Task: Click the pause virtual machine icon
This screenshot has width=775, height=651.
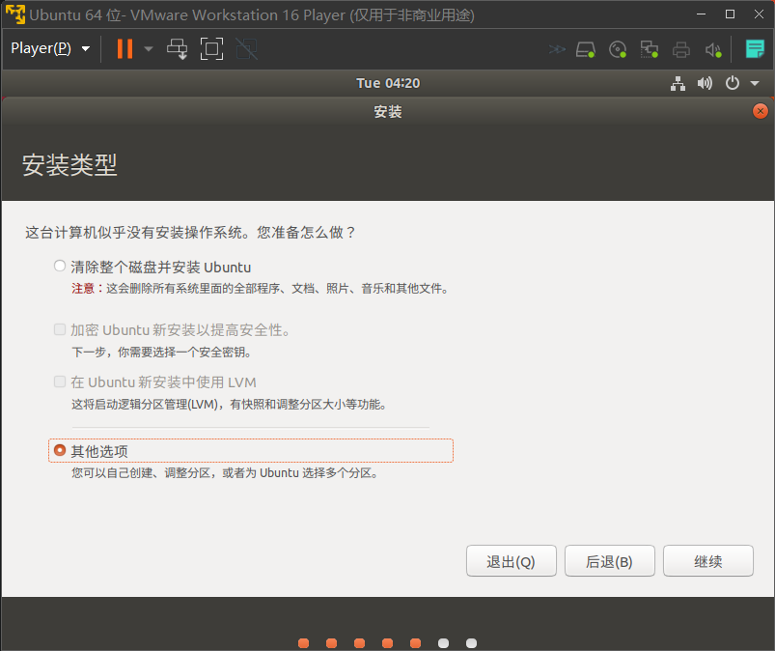Action: [x=125, y=48]
